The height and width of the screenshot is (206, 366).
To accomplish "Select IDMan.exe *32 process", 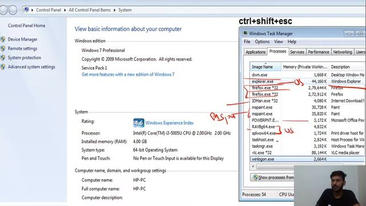I will click(x=308, y=101).
